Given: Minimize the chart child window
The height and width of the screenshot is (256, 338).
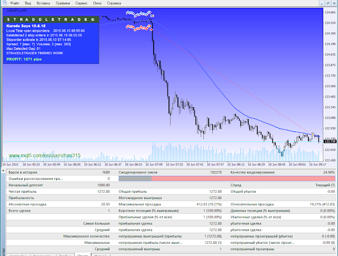Looking at the screenshot, I should (x=322, y=3).
